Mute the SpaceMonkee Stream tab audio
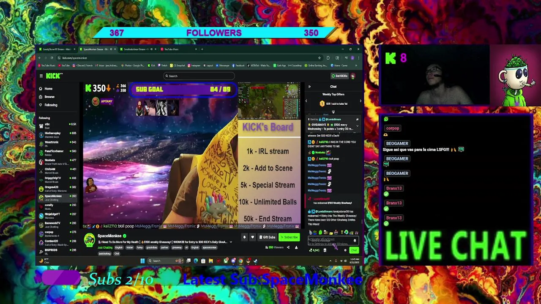The height and width of the screenshot is (304, 541). [111, 49]
